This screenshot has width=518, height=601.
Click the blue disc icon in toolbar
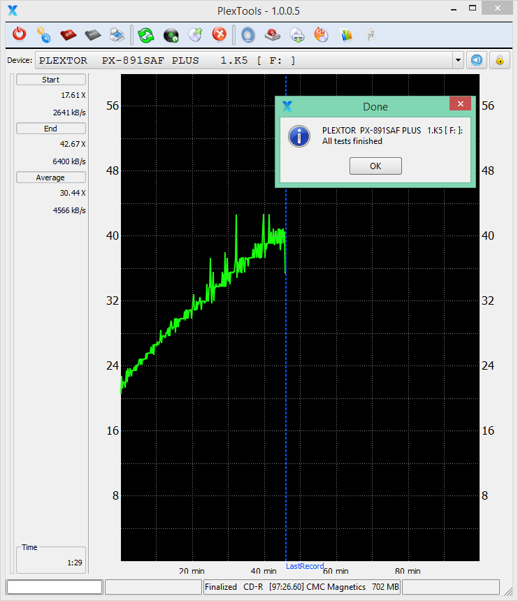[248, 35]
